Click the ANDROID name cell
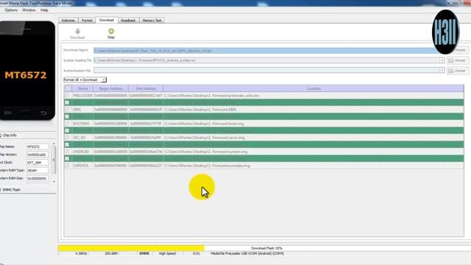471x265 pixels. [x=82, y=152]
